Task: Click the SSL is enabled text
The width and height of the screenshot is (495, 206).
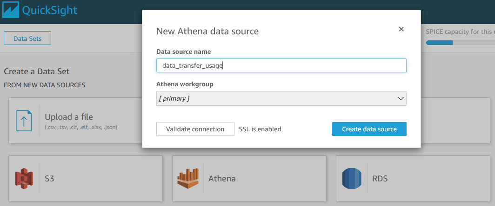Action: 260,129
